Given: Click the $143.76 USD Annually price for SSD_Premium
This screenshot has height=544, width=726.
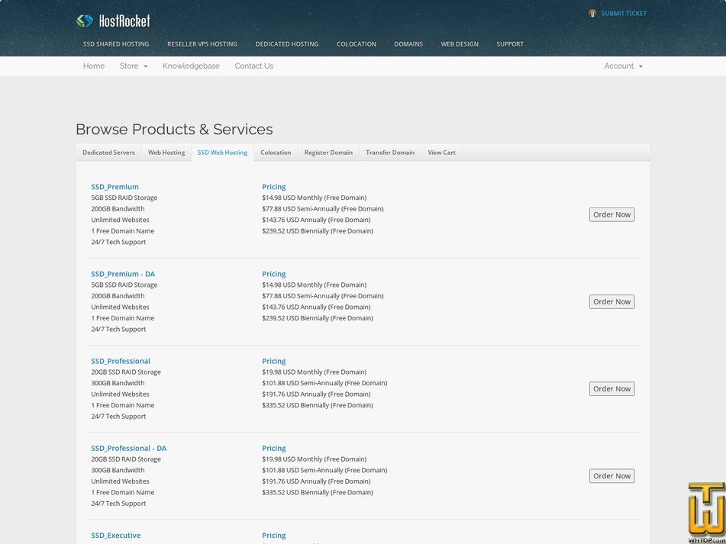Looking at the screenshot, I should [x=316, y=220].
